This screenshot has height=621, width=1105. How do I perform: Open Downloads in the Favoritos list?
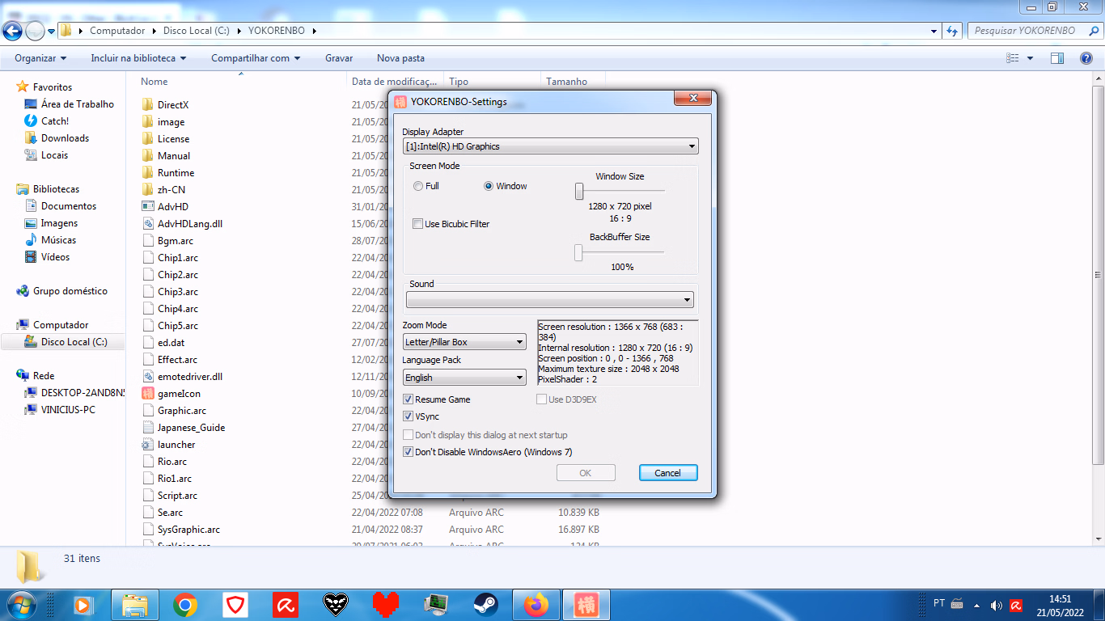[x=65, y=138]
